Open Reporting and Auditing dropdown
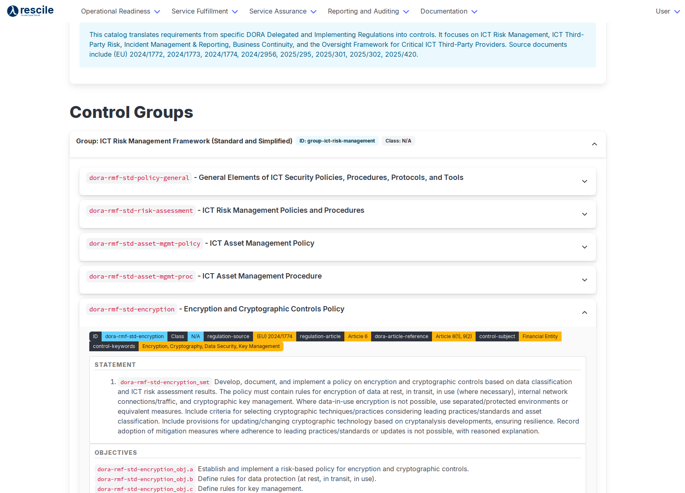 point(368,12)
